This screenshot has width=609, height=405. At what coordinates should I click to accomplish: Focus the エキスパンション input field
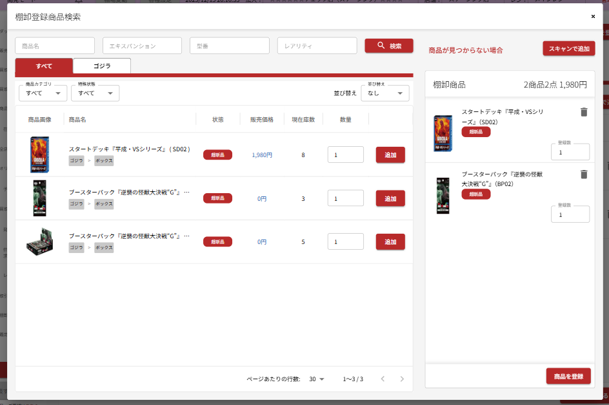pos(142,46)
